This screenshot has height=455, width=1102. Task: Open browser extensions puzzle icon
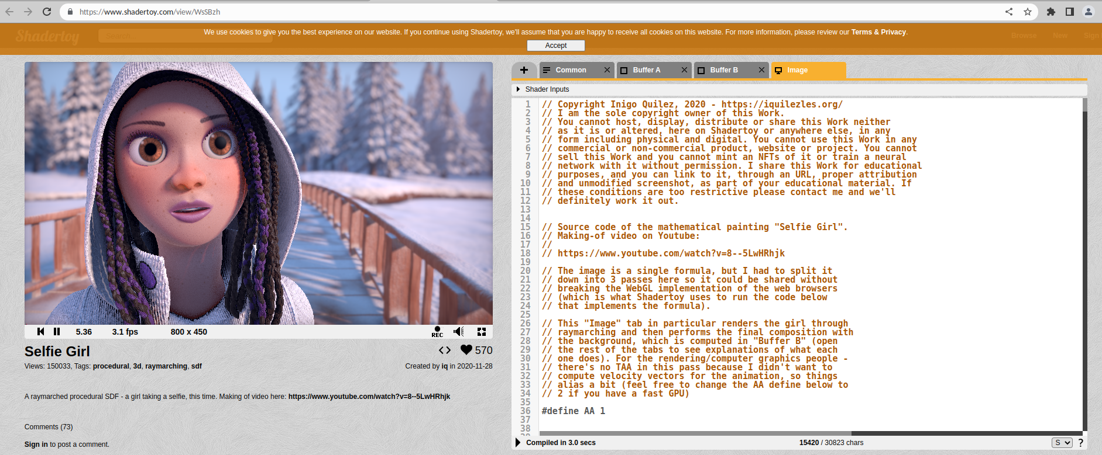click(1051, 12)
